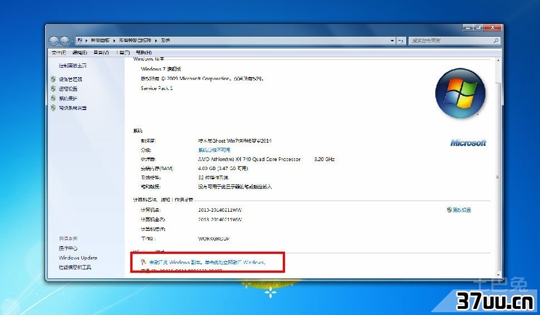Click the Microsoft logo

click(x=468, y=143)
